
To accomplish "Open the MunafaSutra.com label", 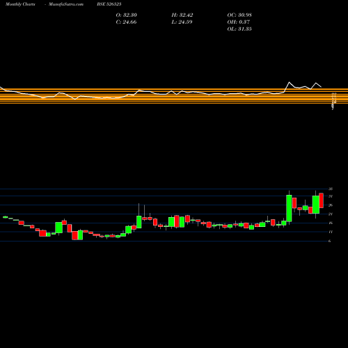I will [66, 4].
